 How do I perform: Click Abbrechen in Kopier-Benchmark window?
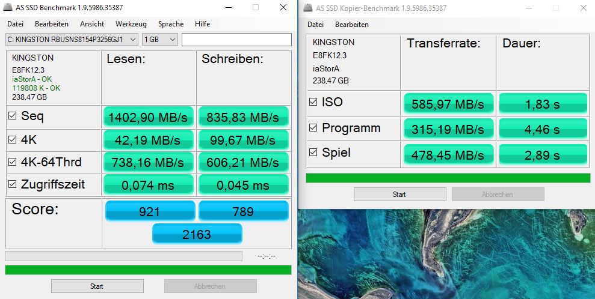click(498, 194)
